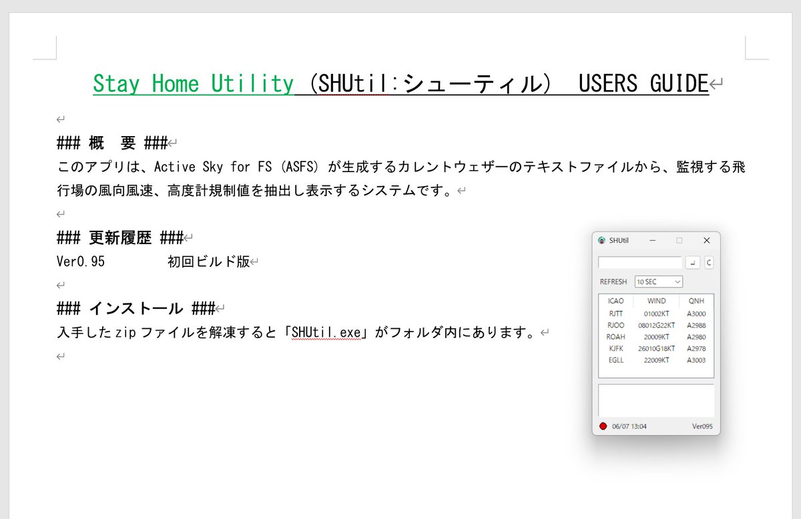Click the REFRESH label in SHUtil

click(x=613, y=282)
